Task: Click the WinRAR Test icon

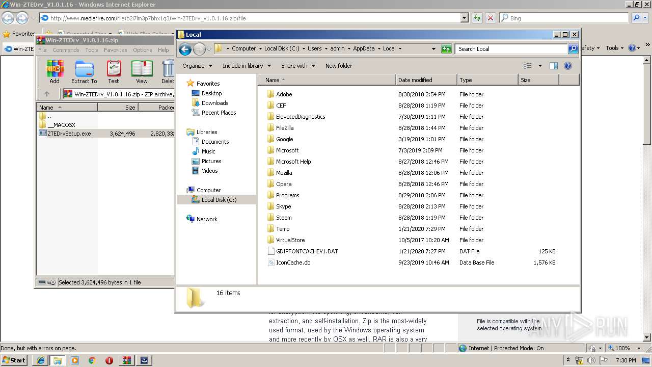Action: click(114, 72)
